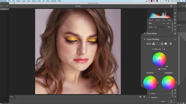Switch to main.jpg document tab in Photoshop

point(5,9)
